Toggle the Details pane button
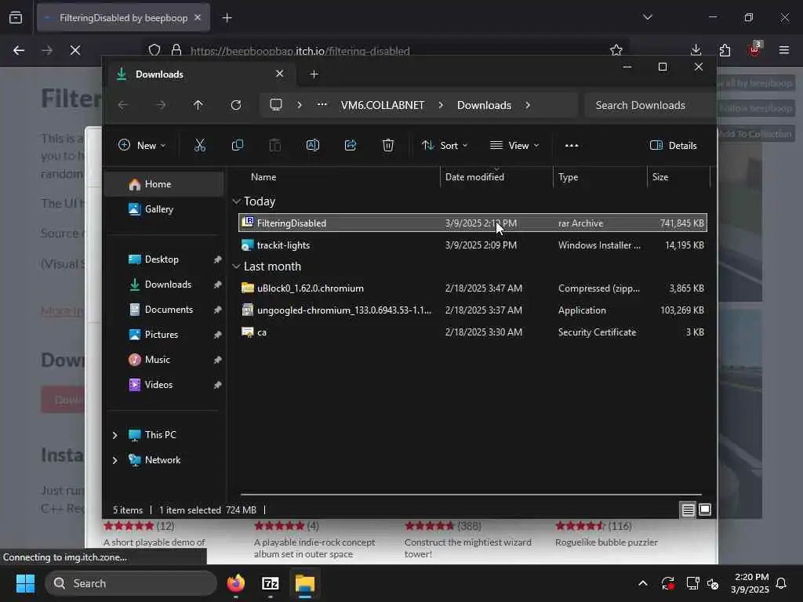The image size is (803, 602). [673, 145]
